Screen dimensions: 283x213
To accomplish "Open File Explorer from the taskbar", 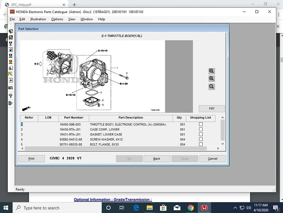I will [149, 208].
